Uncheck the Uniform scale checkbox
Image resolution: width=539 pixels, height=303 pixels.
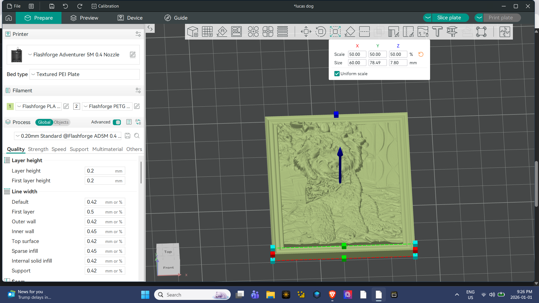pos(337,74)
